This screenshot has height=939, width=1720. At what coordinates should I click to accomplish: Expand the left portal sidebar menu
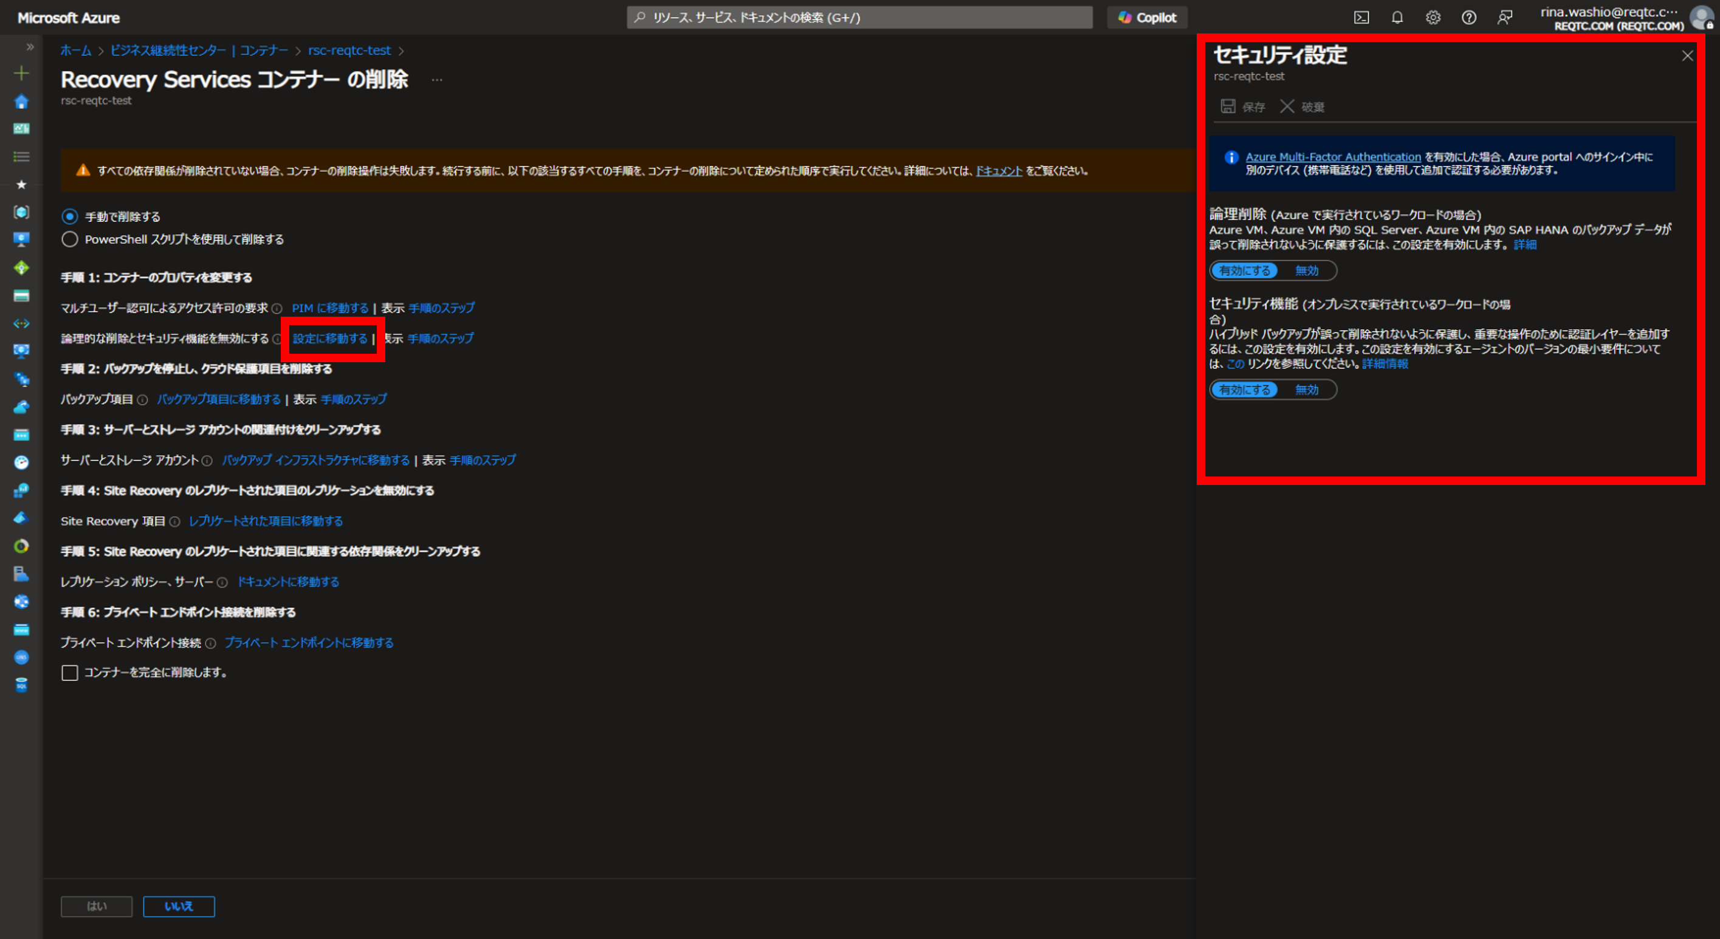pos(30,47)
